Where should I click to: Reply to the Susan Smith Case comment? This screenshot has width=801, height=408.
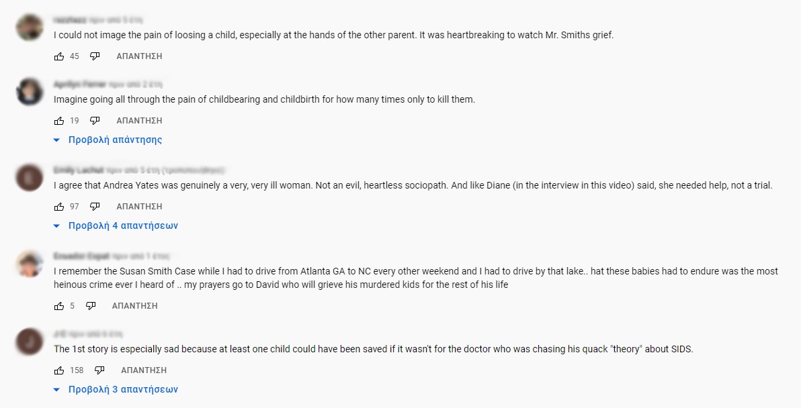coord(134,306)
